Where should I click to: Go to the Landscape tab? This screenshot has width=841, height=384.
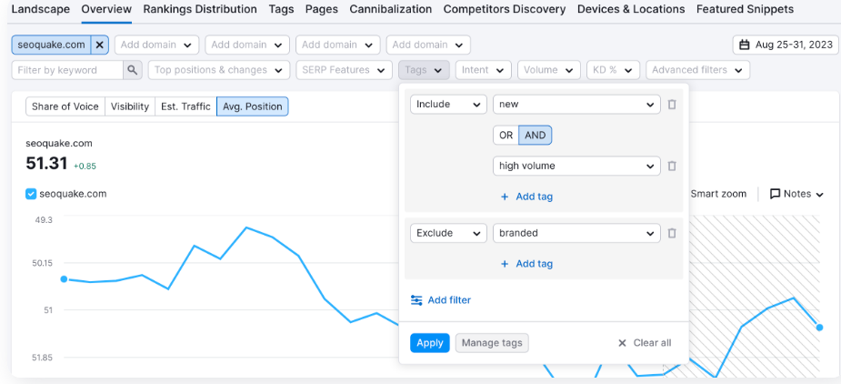click(41, 9)
